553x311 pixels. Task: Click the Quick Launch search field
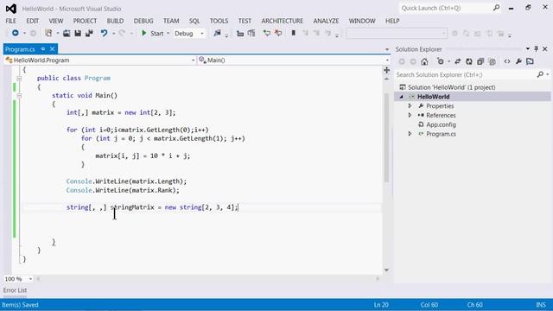(450, 8)
